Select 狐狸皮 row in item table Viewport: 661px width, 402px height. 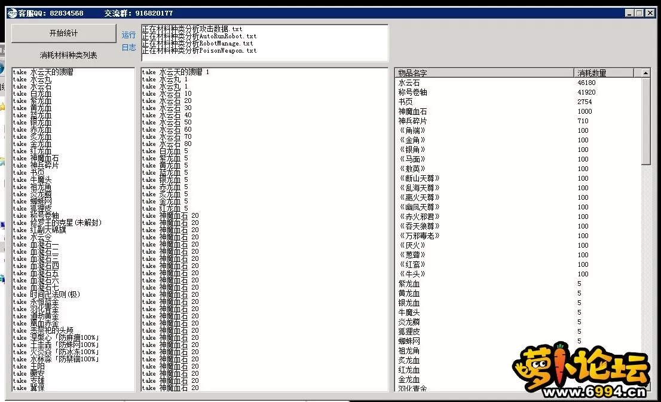coord(519,331)
